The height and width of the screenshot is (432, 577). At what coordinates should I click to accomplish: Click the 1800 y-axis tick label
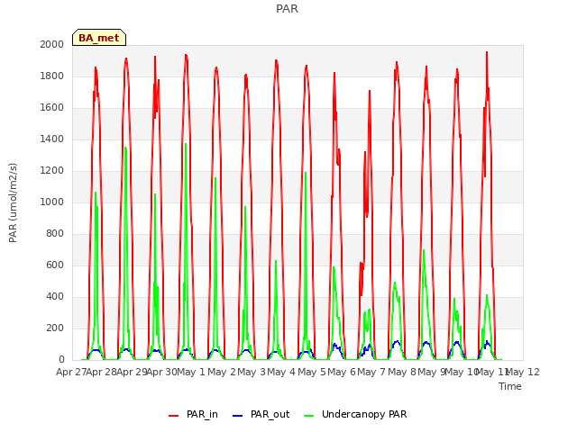pyautogui.click(x=52, y=76)
